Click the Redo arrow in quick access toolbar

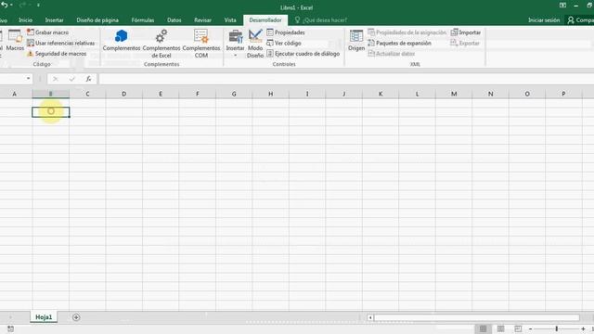coord(22,5)
